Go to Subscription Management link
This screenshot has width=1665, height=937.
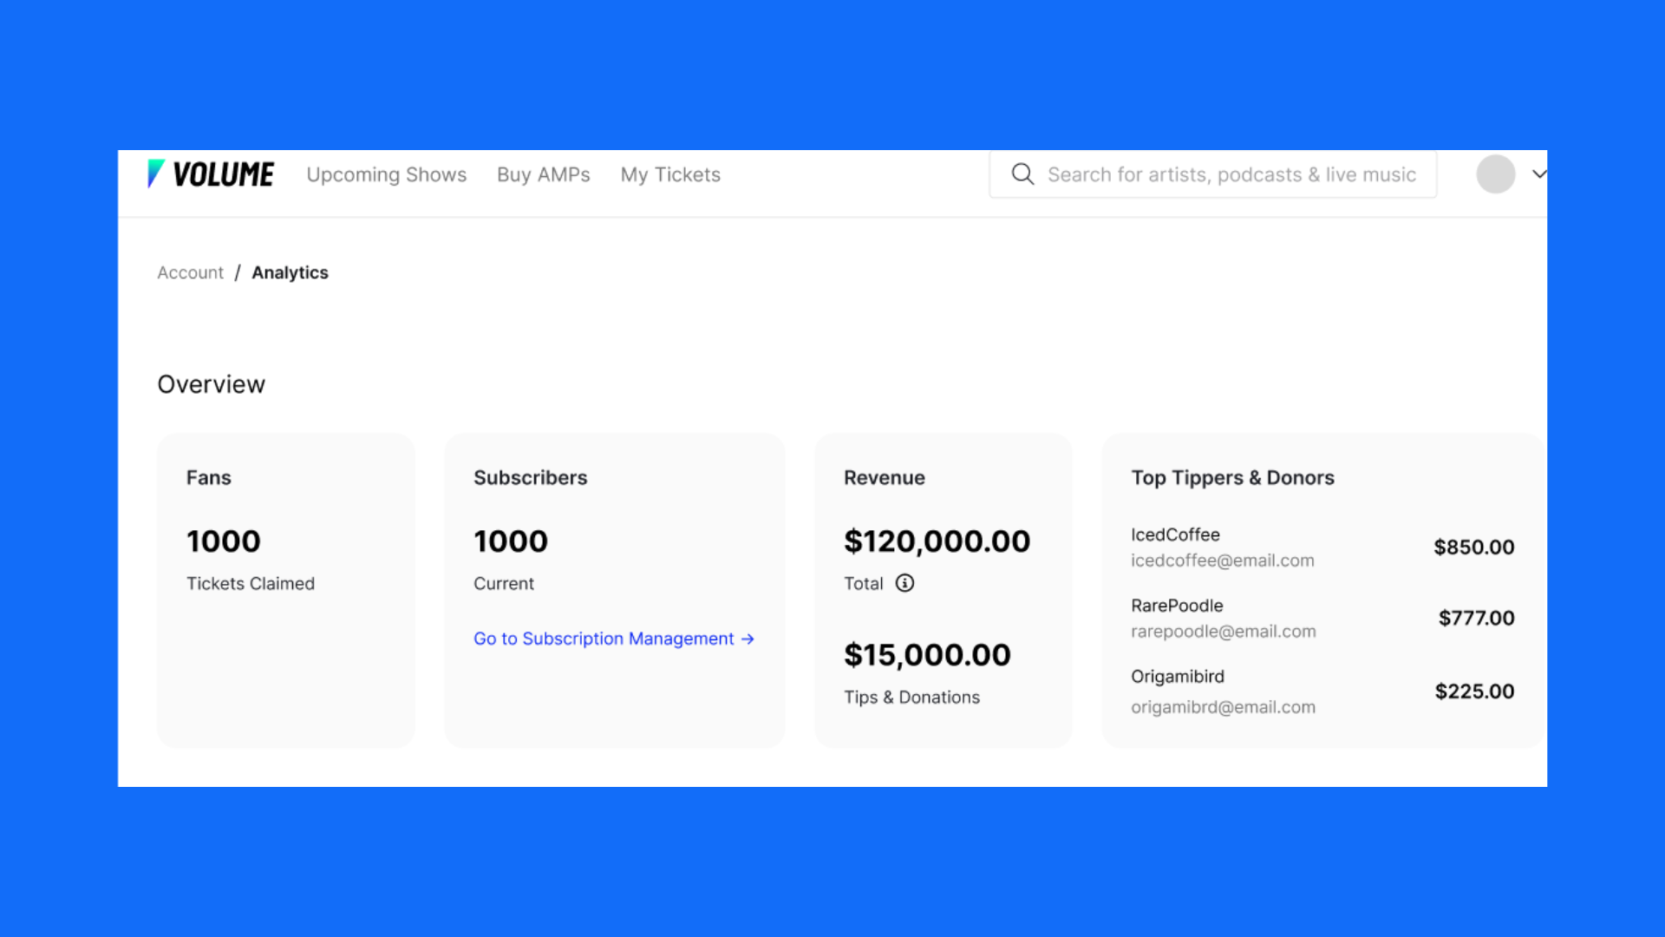[x=613, y=639]
